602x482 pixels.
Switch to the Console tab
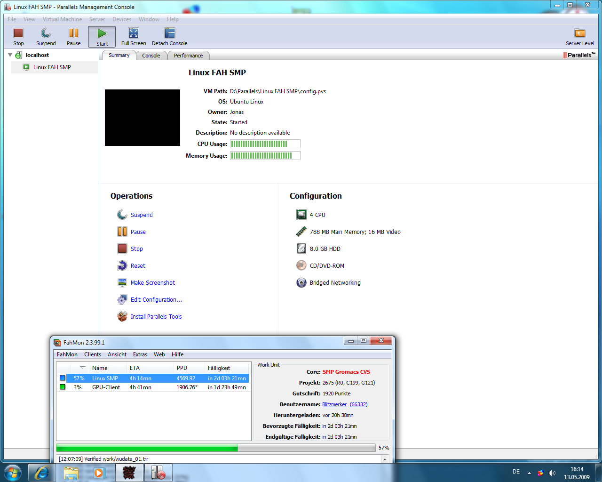point(151,56)
